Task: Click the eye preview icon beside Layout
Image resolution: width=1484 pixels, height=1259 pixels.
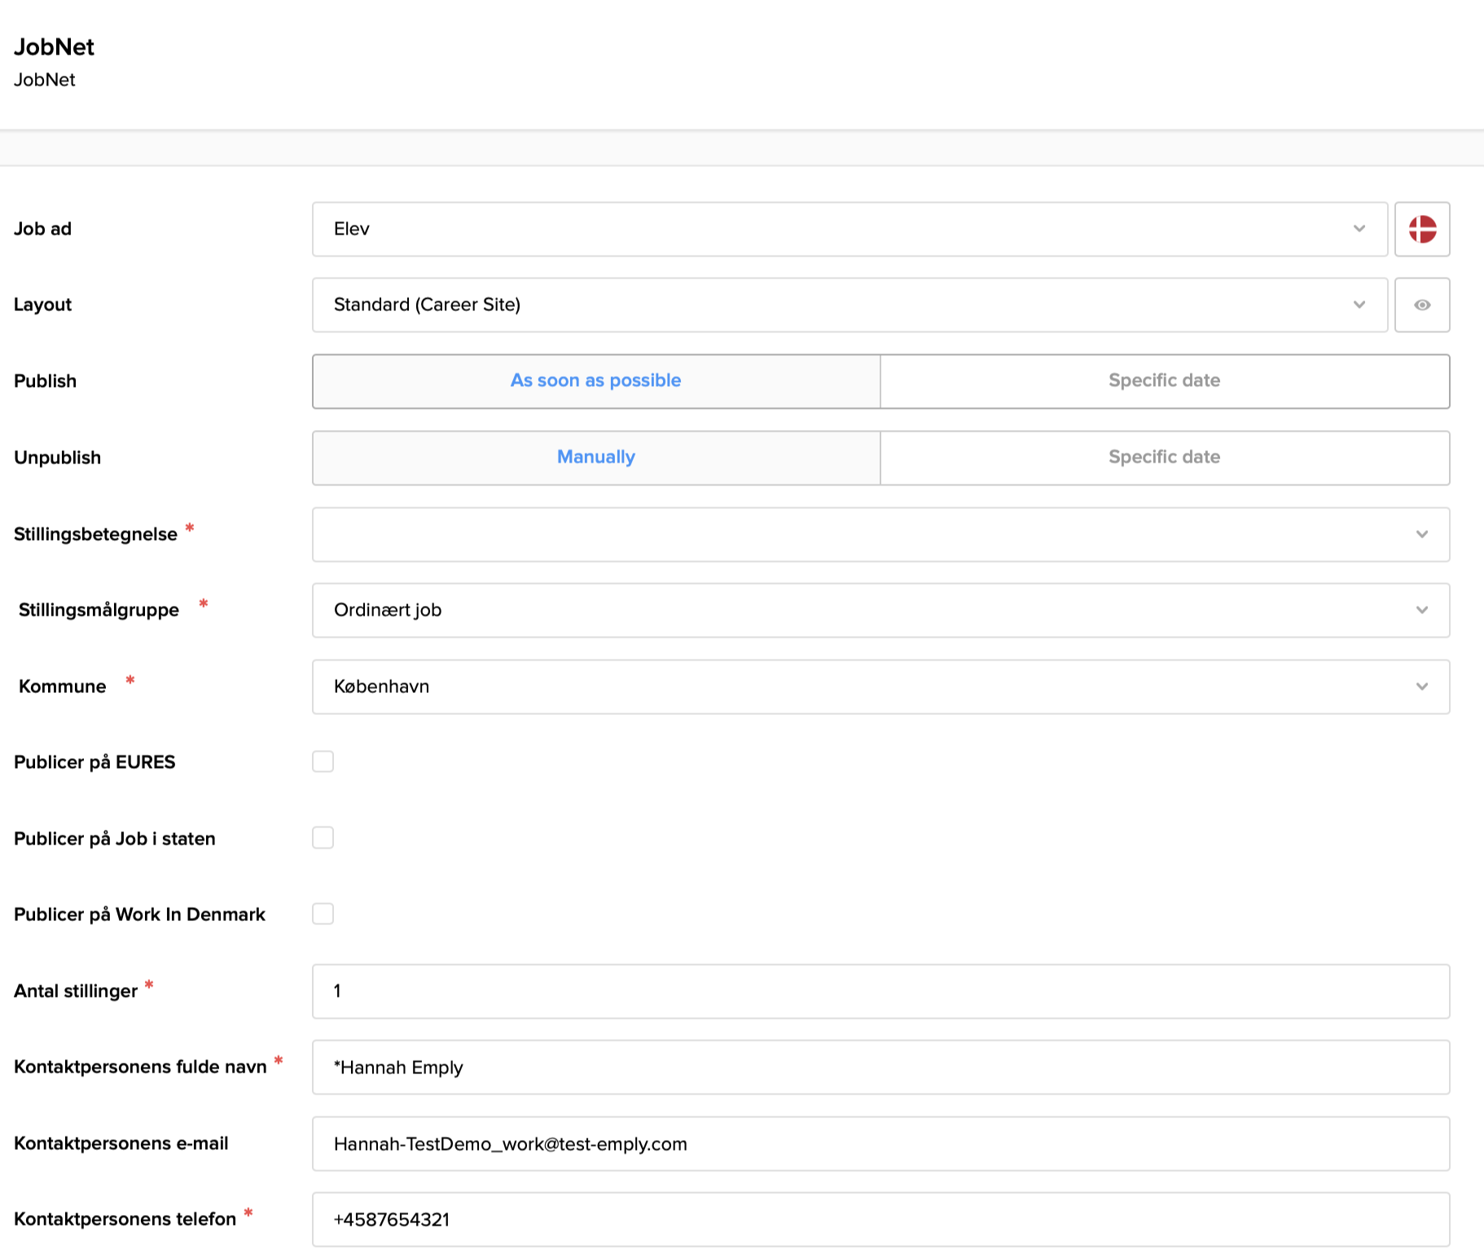Action: click(1421, 305)
